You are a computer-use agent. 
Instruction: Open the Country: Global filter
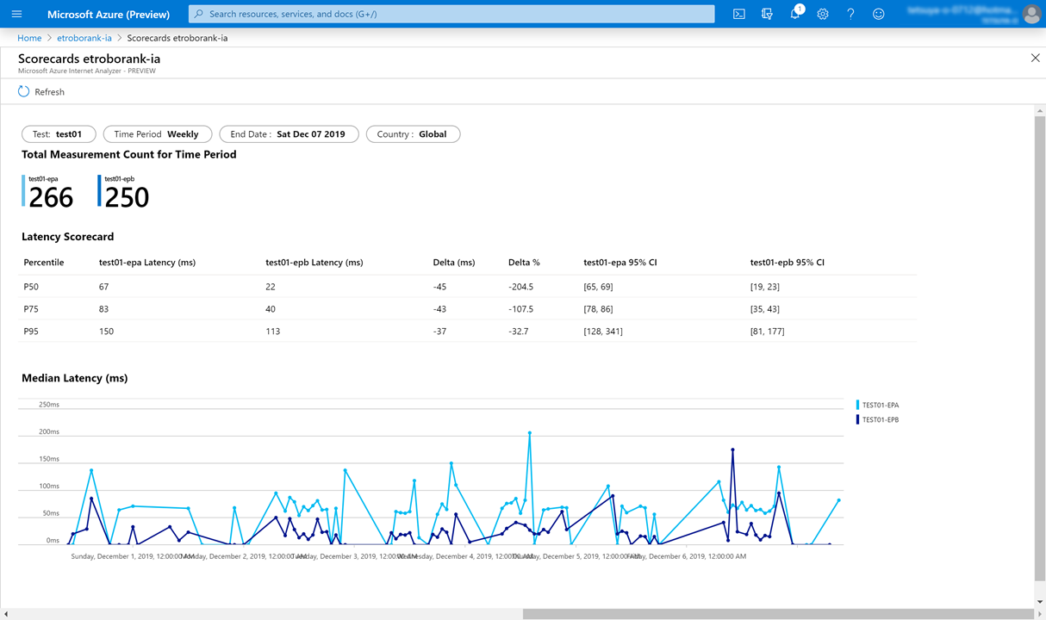pyautogui.click(x=413, y=134)
